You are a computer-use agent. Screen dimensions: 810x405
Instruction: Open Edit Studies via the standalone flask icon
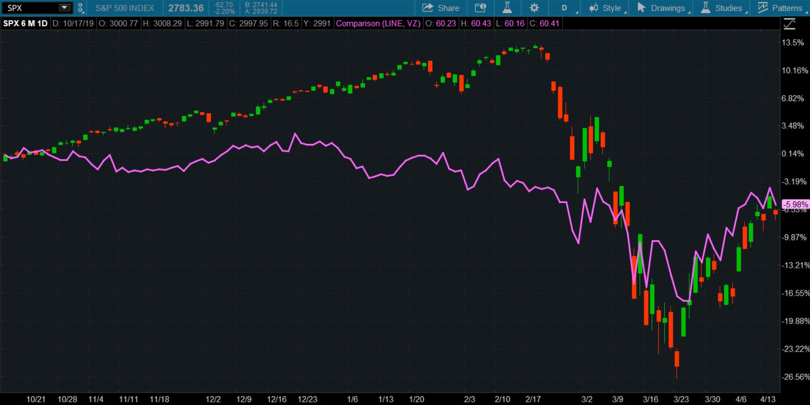507,8
